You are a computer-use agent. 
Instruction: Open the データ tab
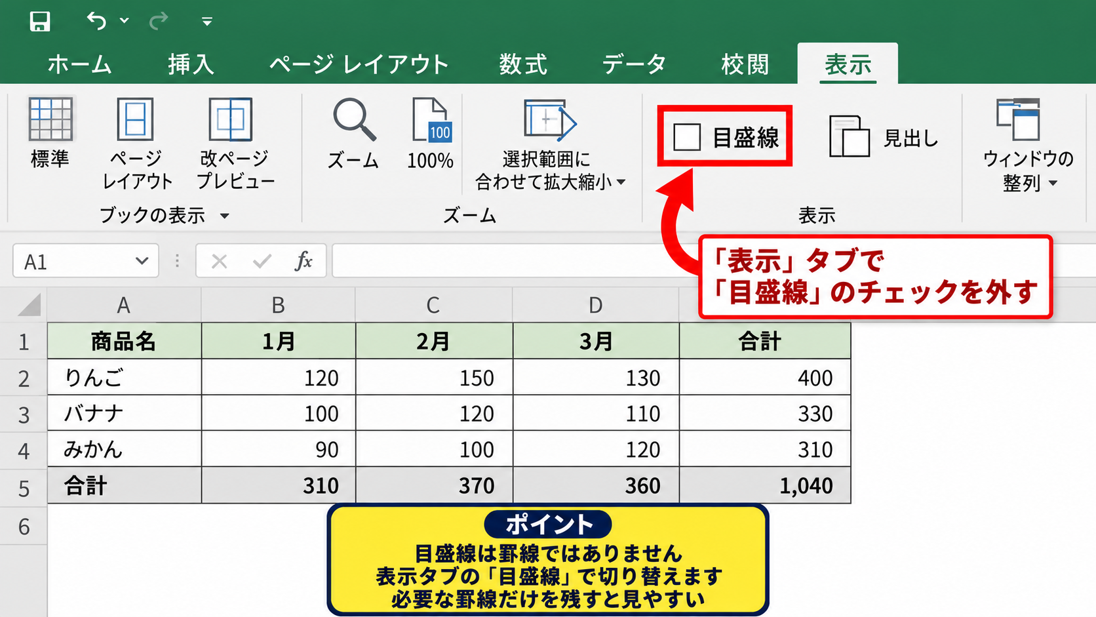point(634,64)
